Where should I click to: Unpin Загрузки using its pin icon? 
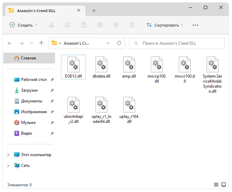tap(52, 90)
